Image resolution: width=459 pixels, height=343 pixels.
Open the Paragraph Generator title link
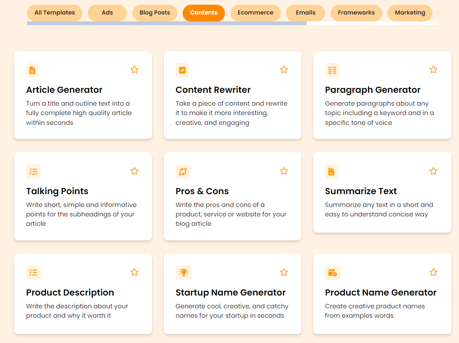[x=373, y=90]
